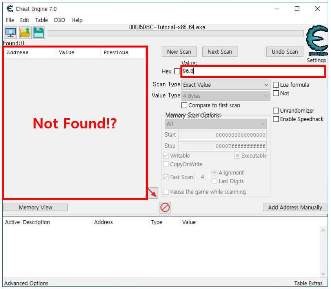Image resolution: width=331 pixels, height=289 pixels.
Task: Click the Found:0 counter text
Action: tap(13, 43)
